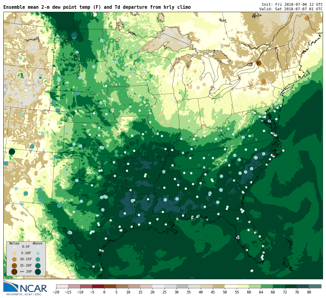Image resolution: width=326 pixels, height=298 pixels.
Task: Click the dark brown station dot near Lake Ontario
Action: click(x=259, y=63)
